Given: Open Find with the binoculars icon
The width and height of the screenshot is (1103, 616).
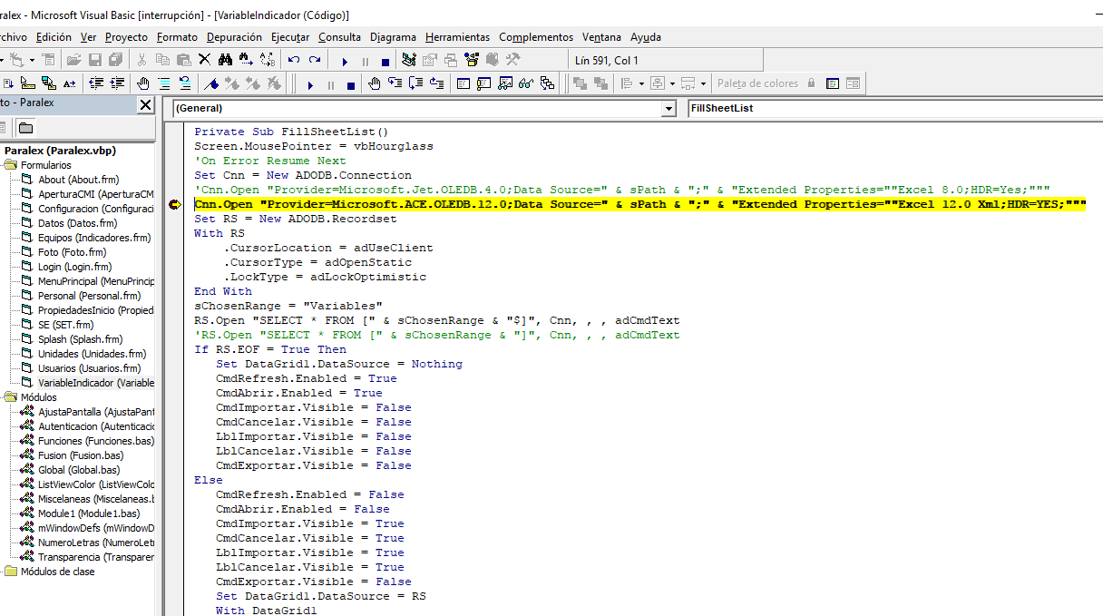Looking at the screenshot, I should (x=225, y=60).
